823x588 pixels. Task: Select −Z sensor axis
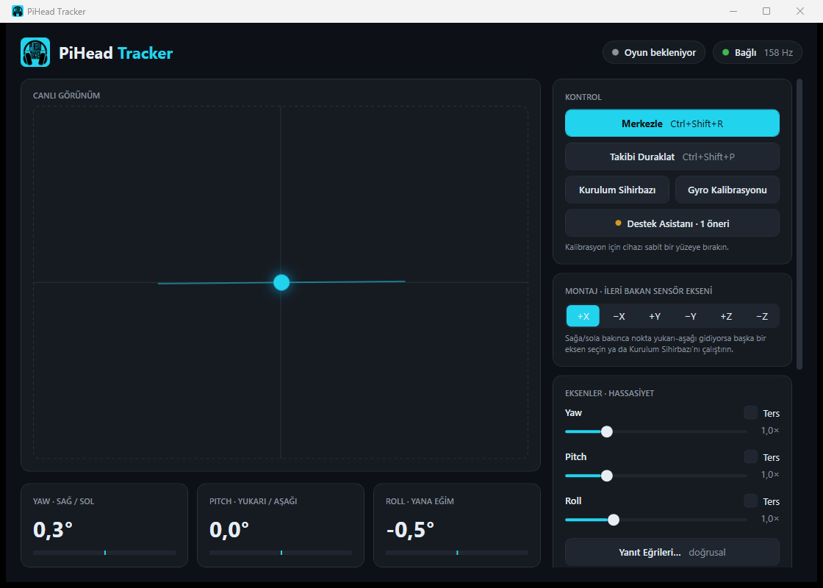[761, 316]
